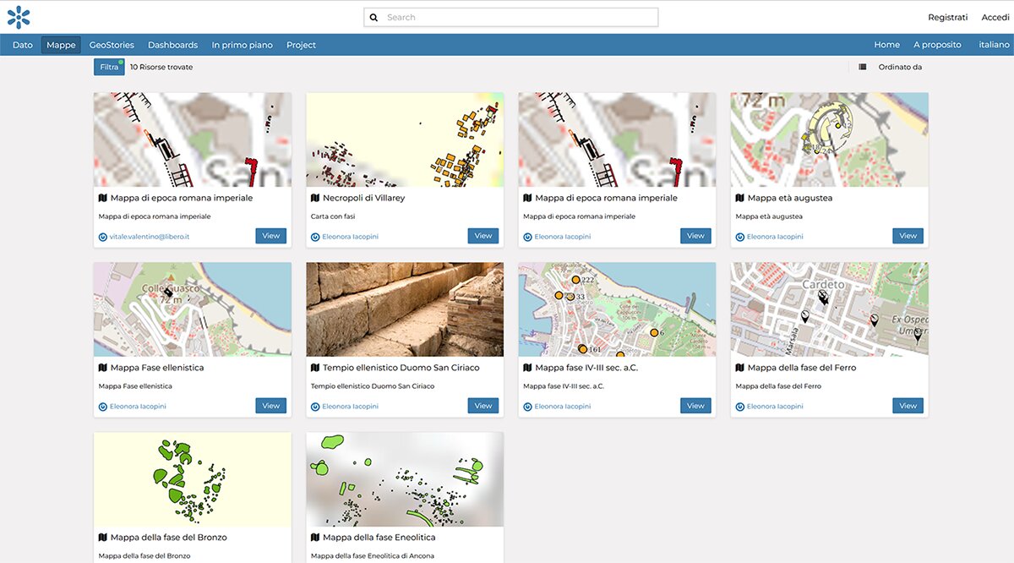Expand the italiano language selector
Image resolution: width=1014 pixels, height=563 pixels.
point(994,45)
